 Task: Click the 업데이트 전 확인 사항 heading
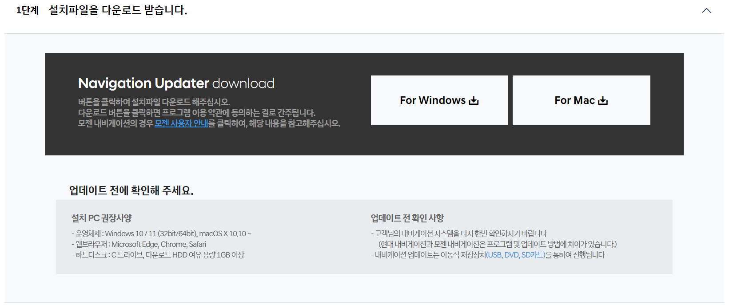tap(407, 218)
